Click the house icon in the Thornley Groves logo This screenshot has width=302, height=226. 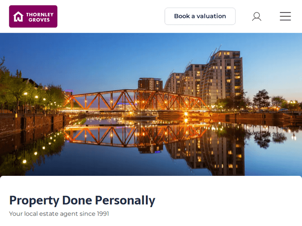tap(18, 16)
